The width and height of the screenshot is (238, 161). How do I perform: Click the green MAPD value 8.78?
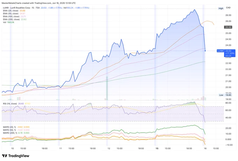click(20, 133)
